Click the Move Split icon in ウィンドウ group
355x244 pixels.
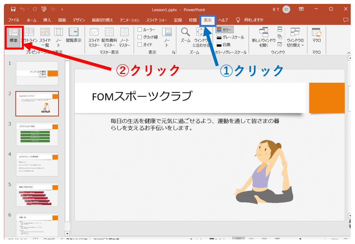[280, 44]
